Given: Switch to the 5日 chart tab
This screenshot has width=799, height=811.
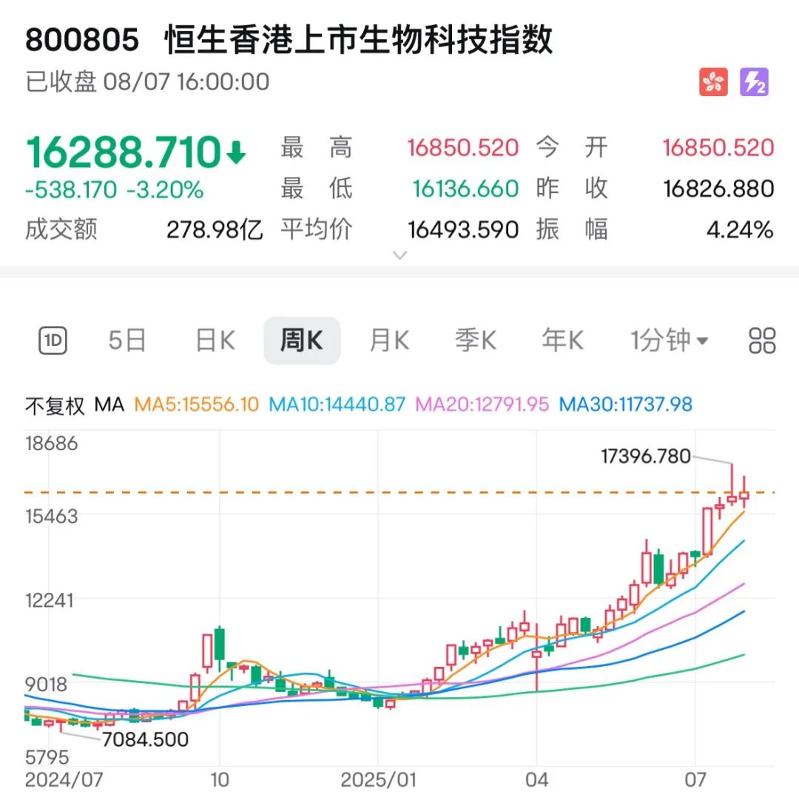Looking at the screenshot, I should [x=127, y=341].
